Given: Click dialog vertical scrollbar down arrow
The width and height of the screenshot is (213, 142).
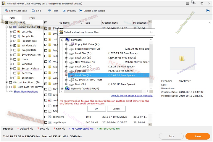Looking at the screenshot, I should coord(151,88).
